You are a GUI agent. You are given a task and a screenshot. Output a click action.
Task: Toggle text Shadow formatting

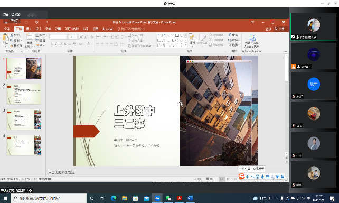pyautogui.click(x=65, y=44)
